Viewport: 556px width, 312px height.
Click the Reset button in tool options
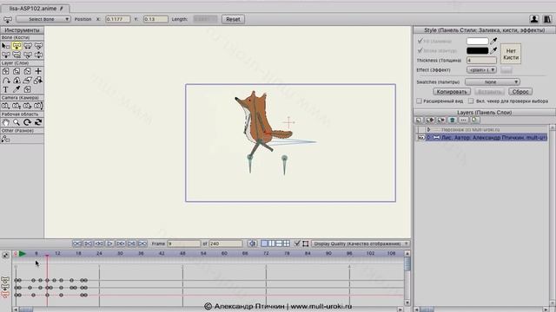point(233,19)
